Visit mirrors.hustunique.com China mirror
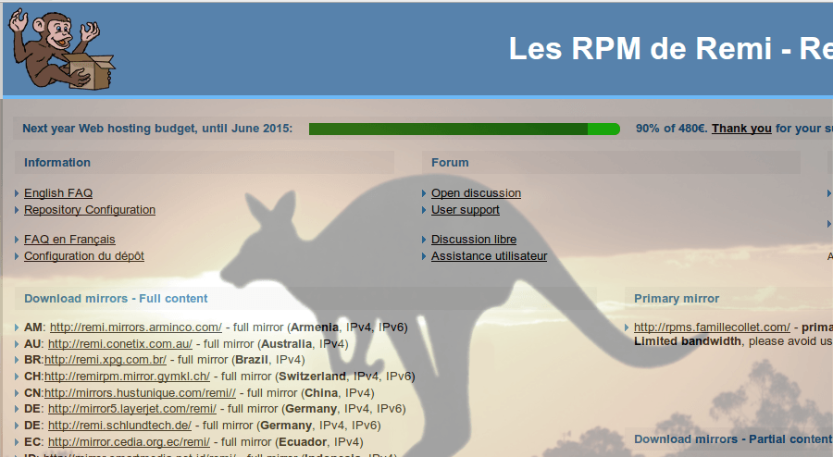Image resolution: width=833 pixels, height=457 pixels. pyautogui.click(x=141, y=393)
